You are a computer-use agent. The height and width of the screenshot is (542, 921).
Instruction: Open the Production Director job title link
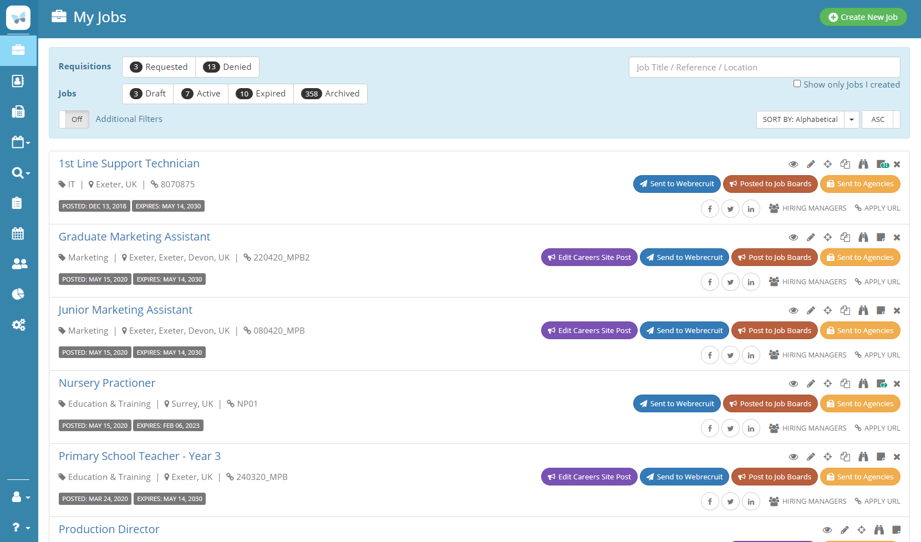(109, 529)
